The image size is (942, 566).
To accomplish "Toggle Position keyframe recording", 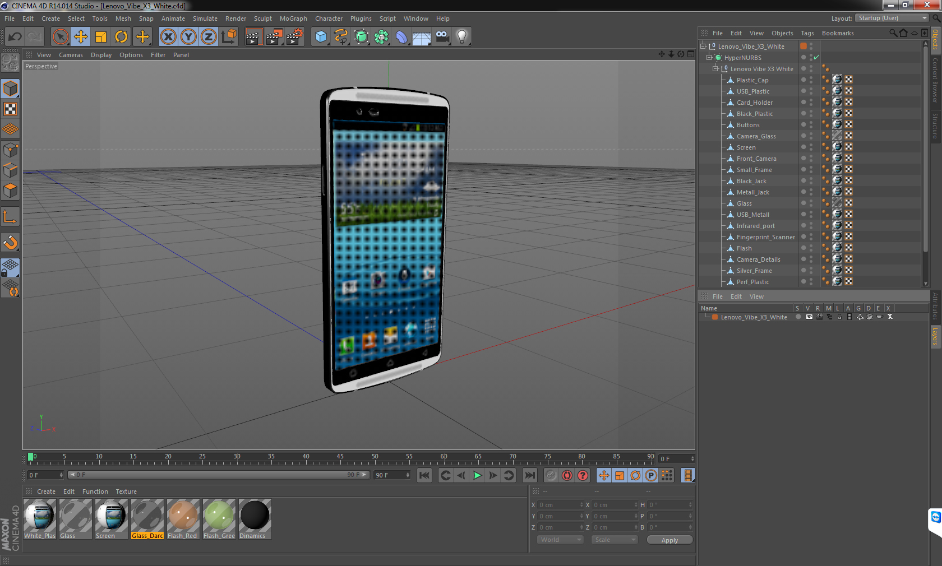I will pos(604,475).
